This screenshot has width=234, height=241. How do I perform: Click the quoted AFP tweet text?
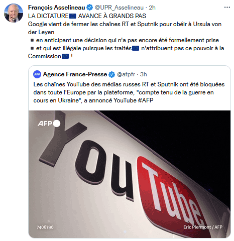coord(129,92)
